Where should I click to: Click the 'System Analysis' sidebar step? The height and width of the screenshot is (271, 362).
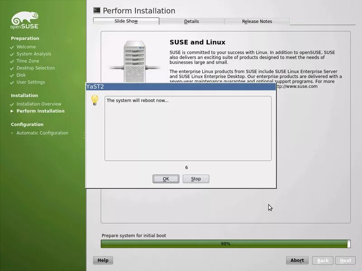[x=33, y=54]
